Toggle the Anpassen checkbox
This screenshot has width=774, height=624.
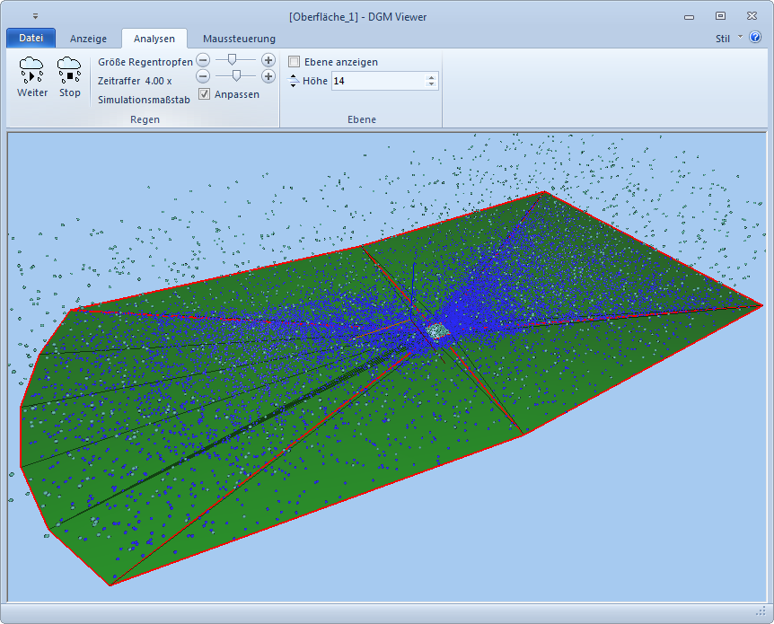(205, 94)
